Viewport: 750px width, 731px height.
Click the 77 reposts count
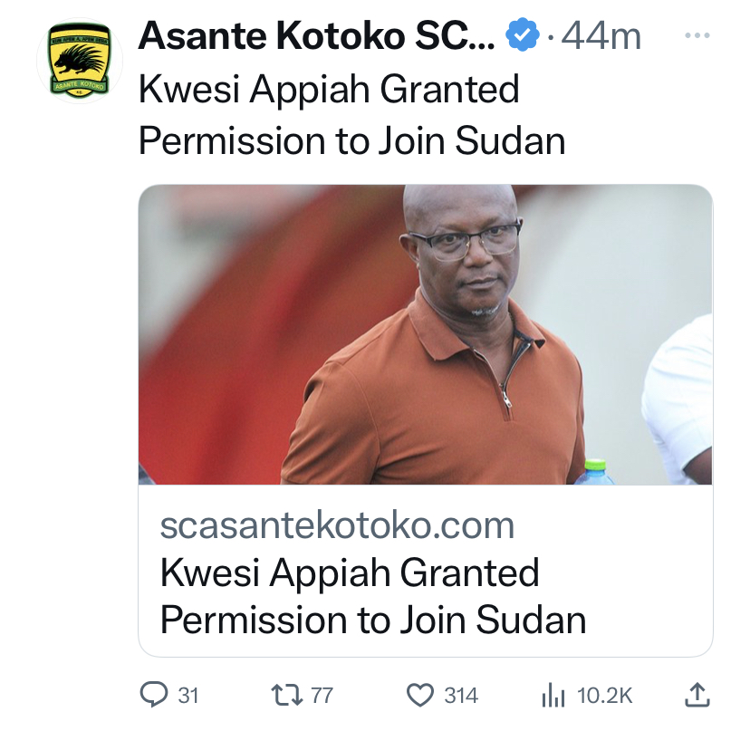322,696
